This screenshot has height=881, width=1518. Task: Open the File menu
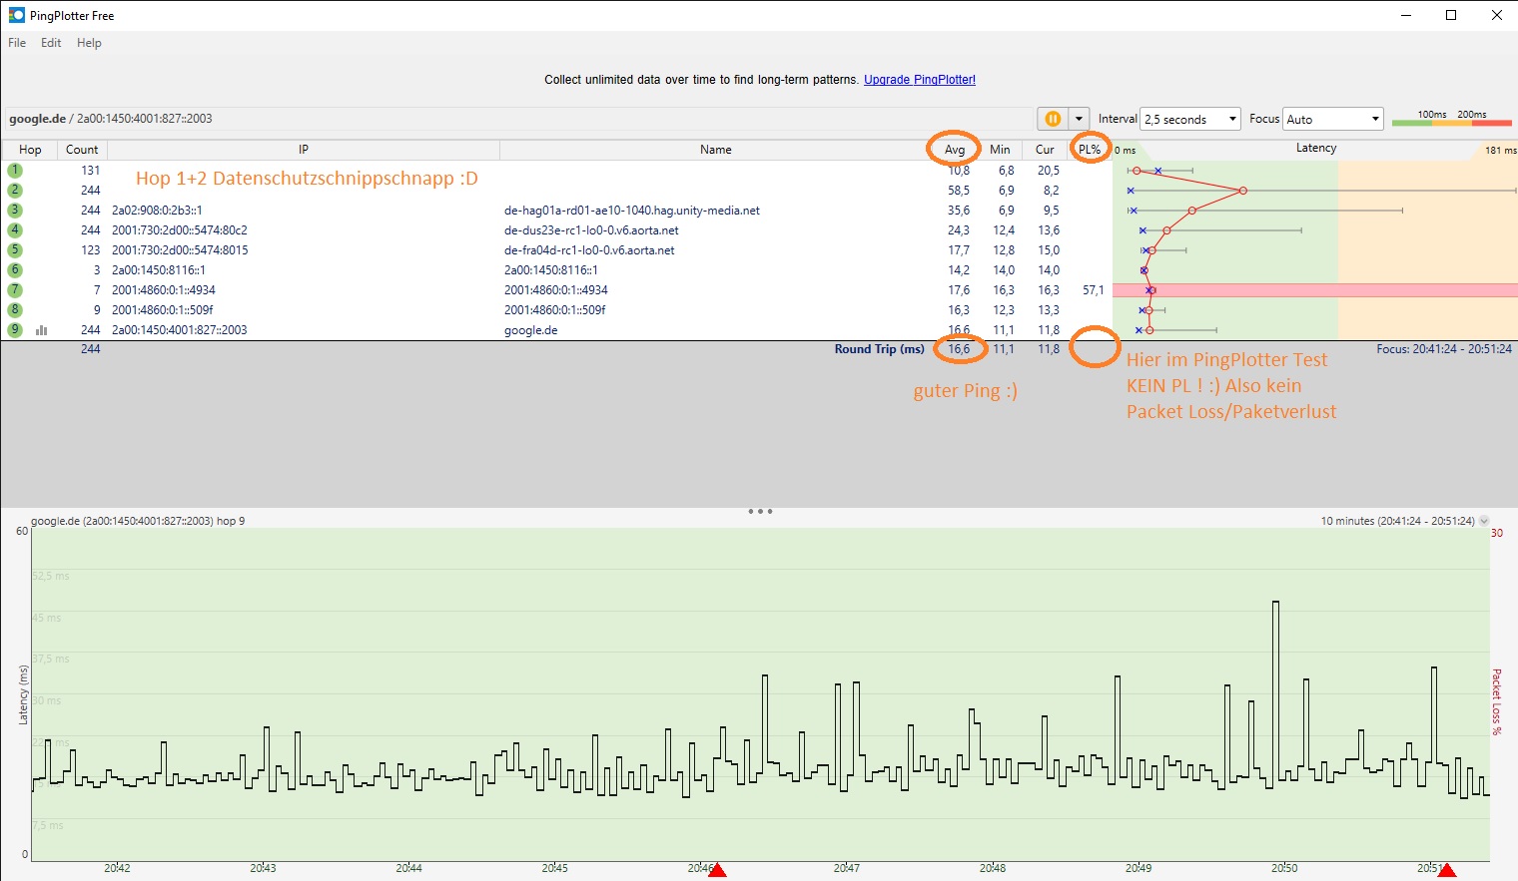pos(17,43)
